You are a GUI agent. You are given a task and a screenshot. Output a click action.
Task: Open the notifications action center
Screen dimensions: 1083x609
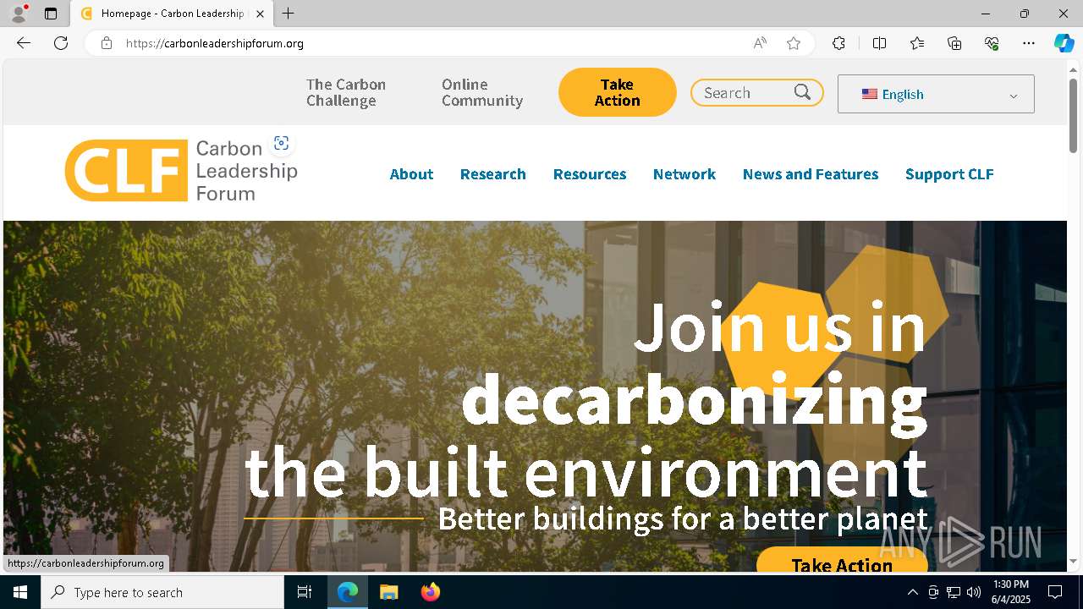point(1055,592)
